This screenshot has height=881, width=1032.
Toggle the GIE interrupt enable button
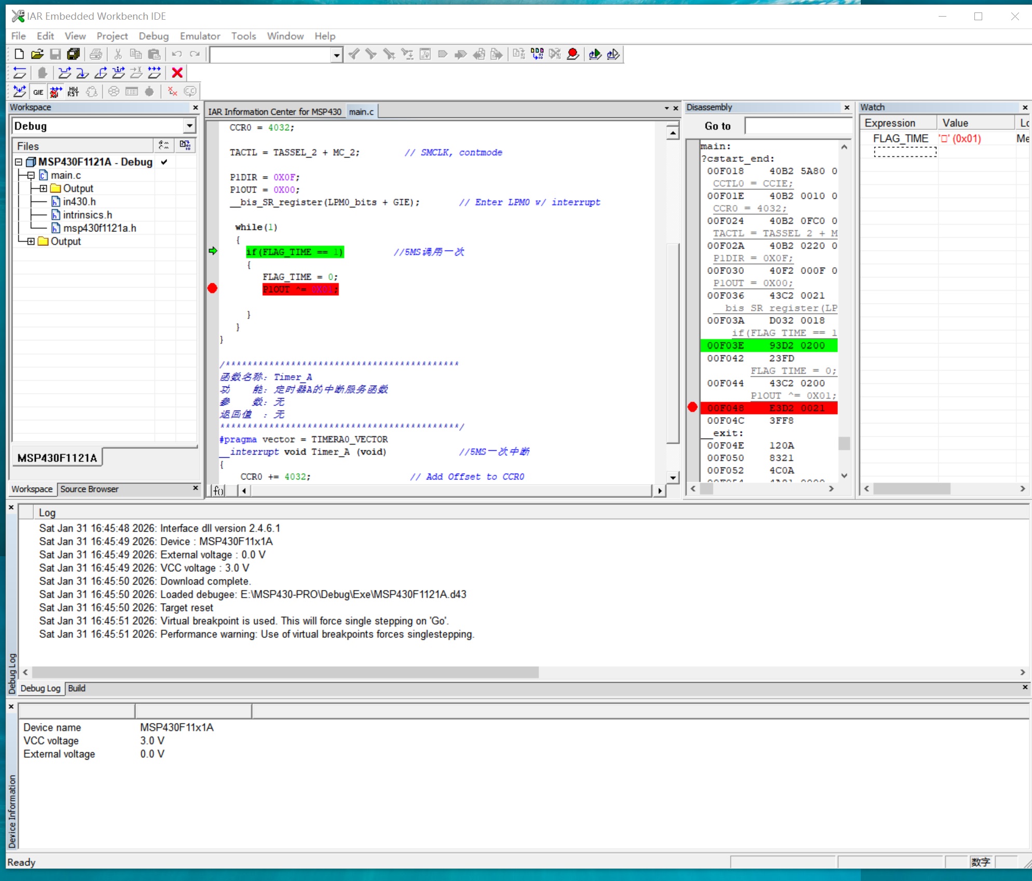coord(38,92)
